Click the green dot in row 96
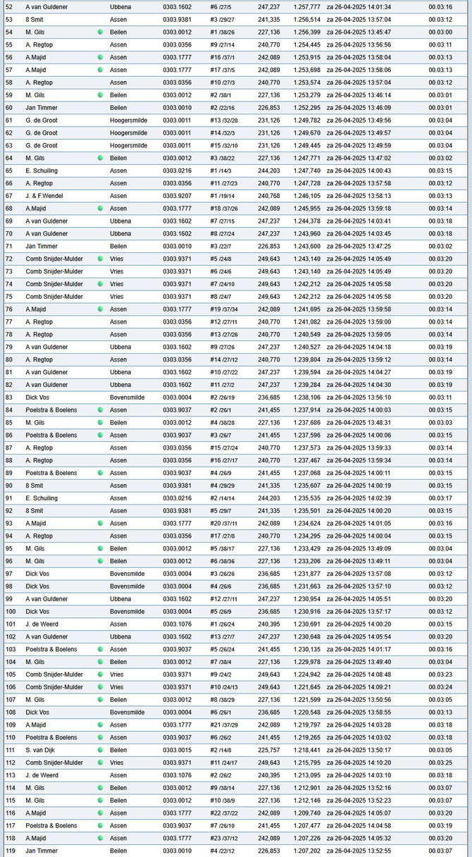The image size is (472, 857). 100,561
